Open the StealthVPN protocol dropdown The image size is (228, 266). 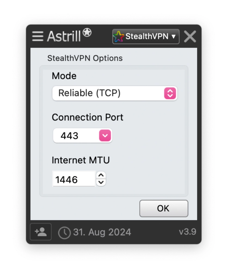coord(146,36)
